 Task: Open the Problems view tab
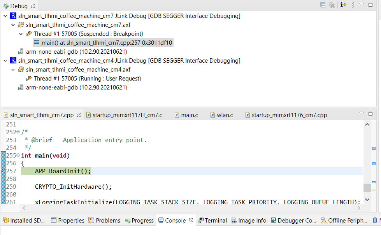click(x=108, y=221)
